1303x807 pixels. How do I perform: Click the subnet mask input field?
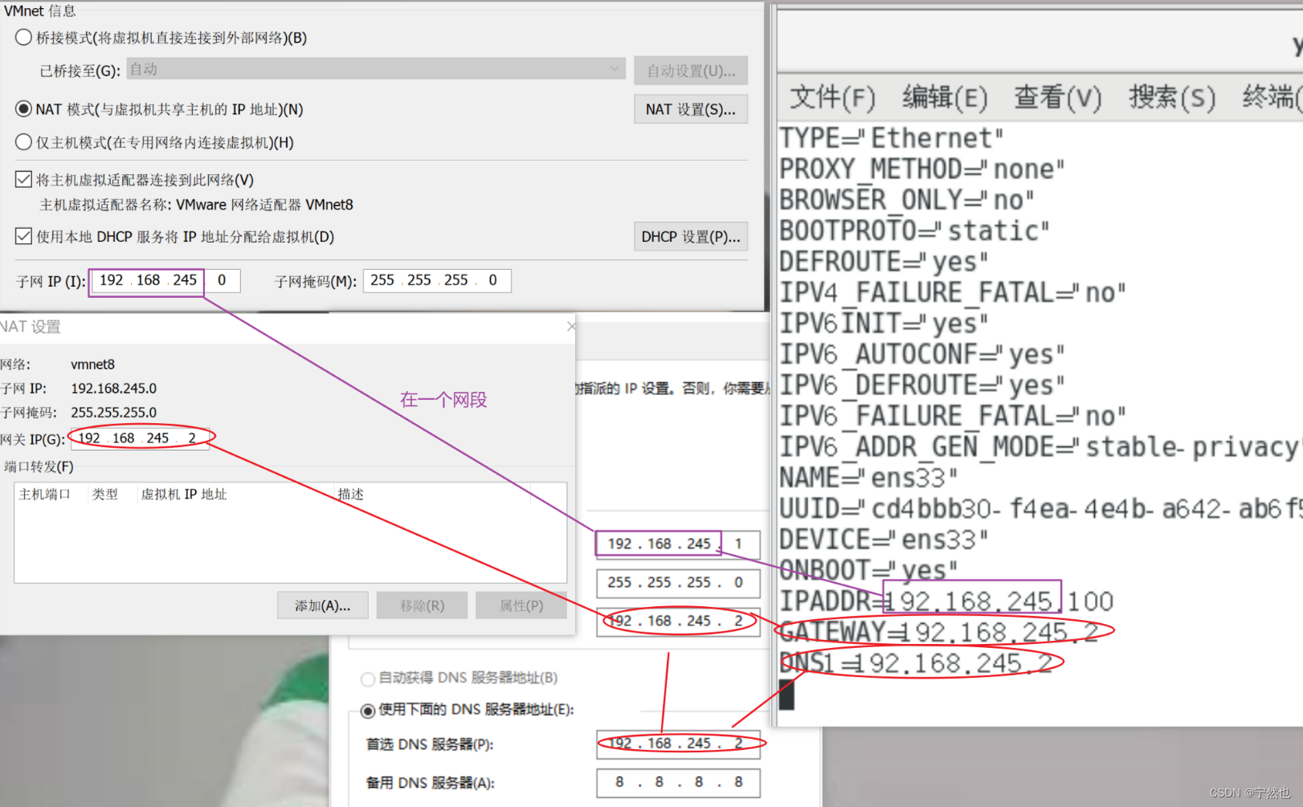coord(437,280)
